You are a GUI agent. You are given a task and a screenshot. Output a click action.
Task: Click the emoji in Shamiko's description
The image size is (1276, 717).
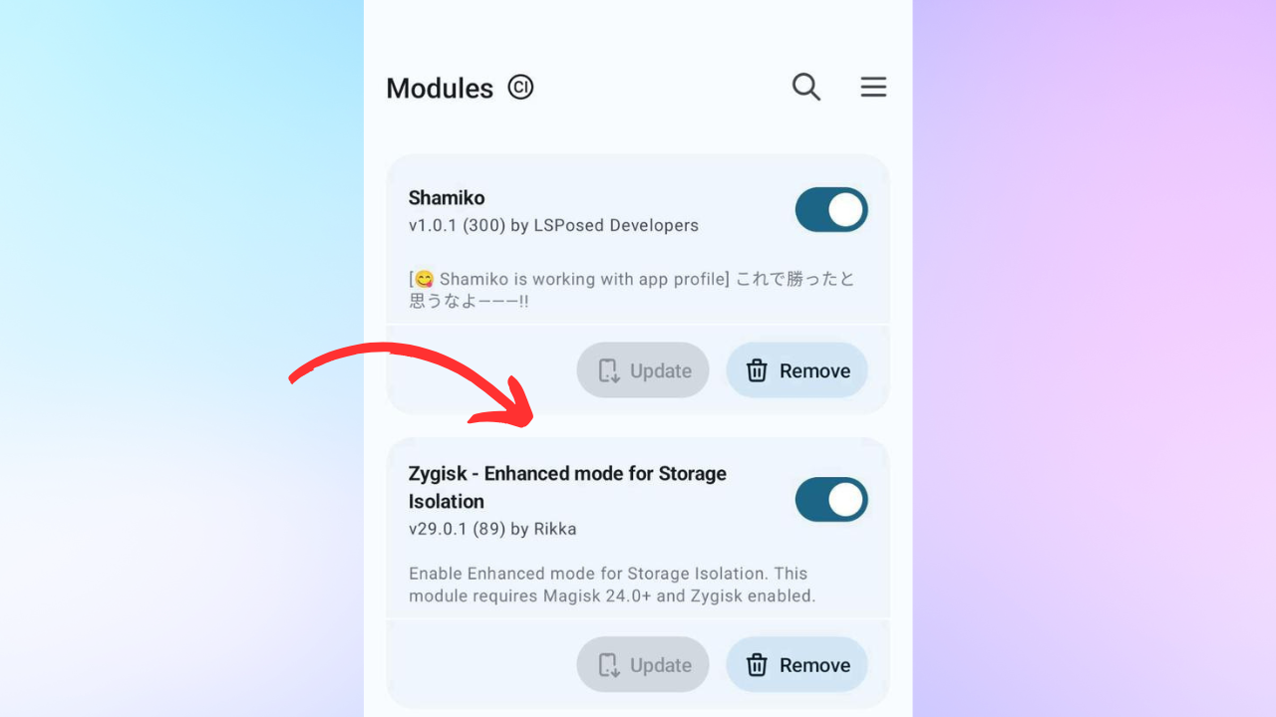[424, 279]
